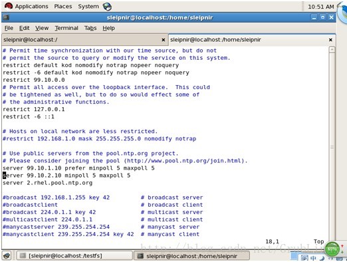This screenshot has width=347, height=262.
Task: Click line 'server 99.10.2.10 minpoll 5 maxpoll 5'
Action: (x=66, y=176)
